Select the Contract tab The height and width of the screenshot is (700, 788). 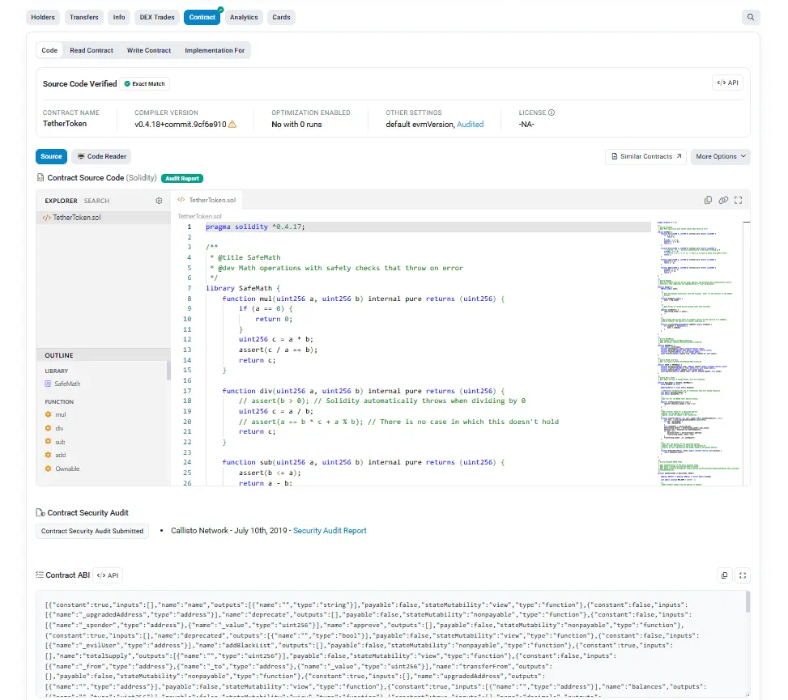202,17
